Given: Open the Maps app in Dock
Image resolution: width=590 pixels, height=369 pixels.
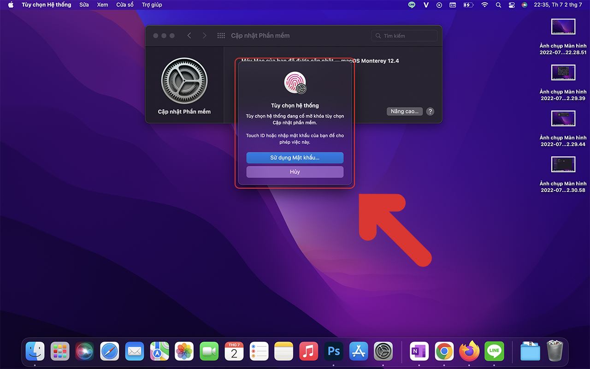Looking at the screenshot, I should 159,351.
